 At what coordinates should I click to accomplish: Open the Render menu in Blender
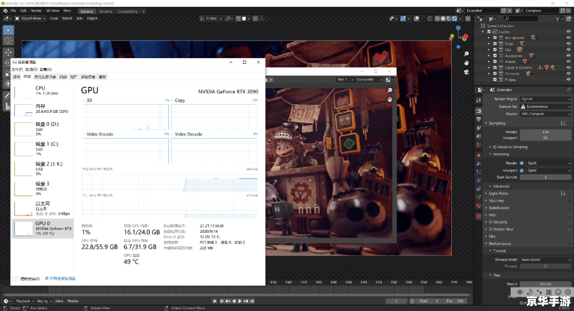pyautogui.click(x=36, y=11)
